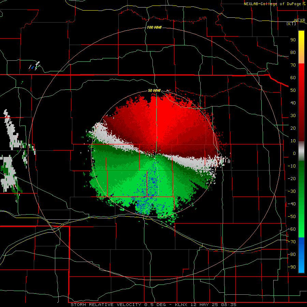Click the gray zero-velocity segment of the color bar

(301, 151)
